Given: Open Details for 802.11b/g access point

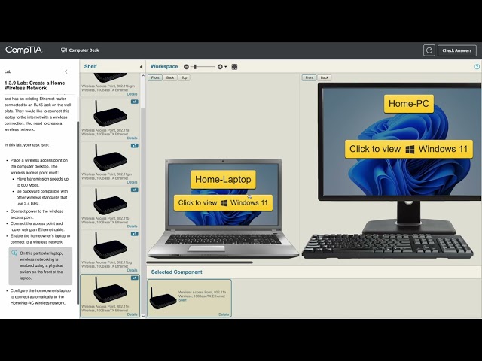Looking at the screenshot, I should point(133,270).
